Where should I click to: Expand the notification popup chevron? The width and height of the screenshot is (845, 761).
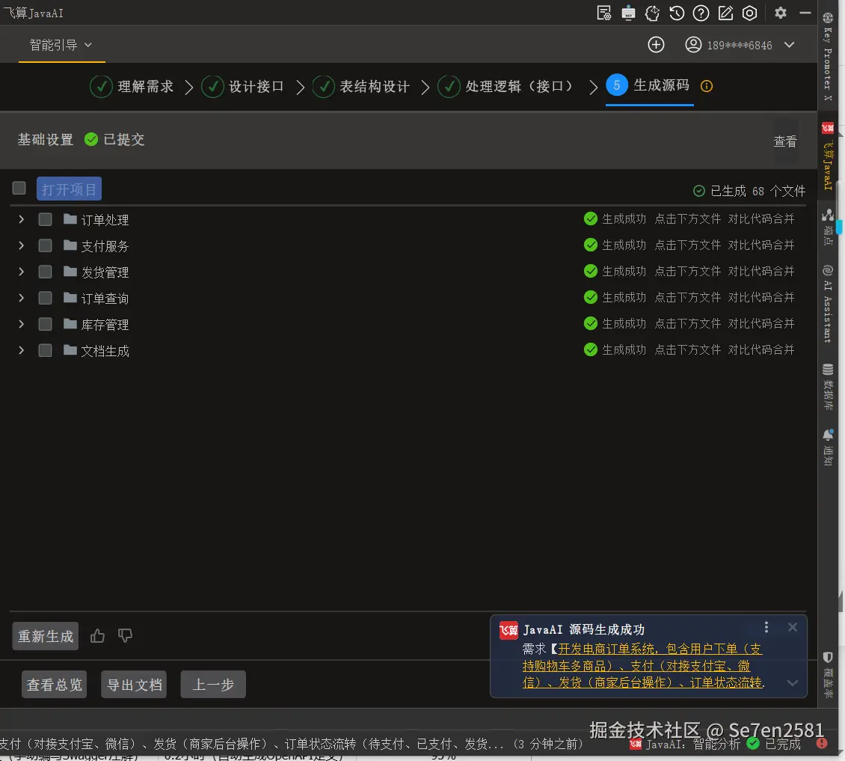792,682
